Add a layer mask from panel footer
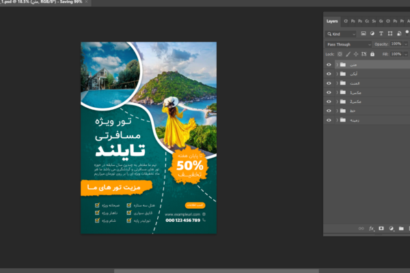The image size is (410, 273). click(381, 228)
